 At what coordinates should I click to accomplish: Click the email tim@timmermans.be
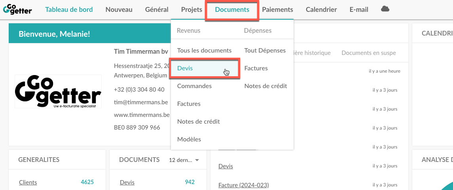141,102
